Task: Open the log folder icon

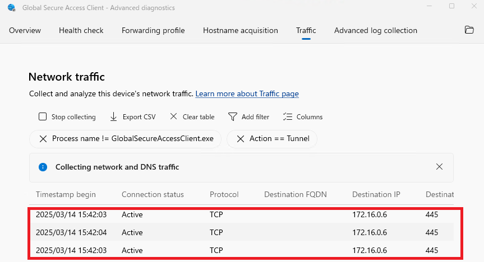Action: (x=469, y=30)
